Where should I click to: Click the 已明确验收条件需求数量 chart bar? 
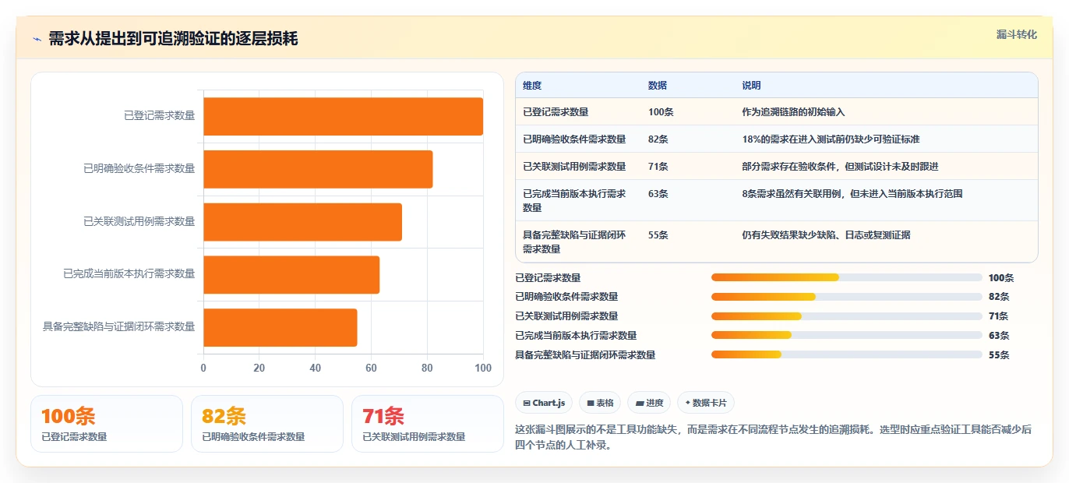(x=318, y=169)
